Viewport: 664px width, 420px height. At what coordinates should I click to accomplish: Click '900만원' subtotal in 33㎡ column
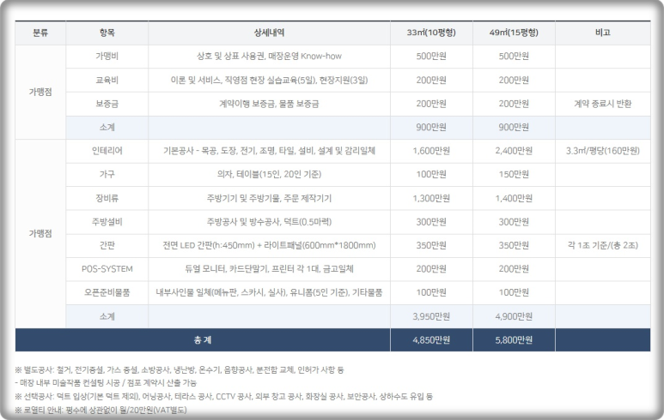431,127
